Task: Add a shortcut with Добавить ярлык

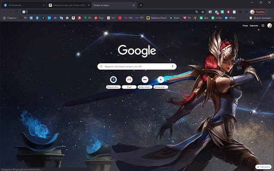Action: (161, 83)
